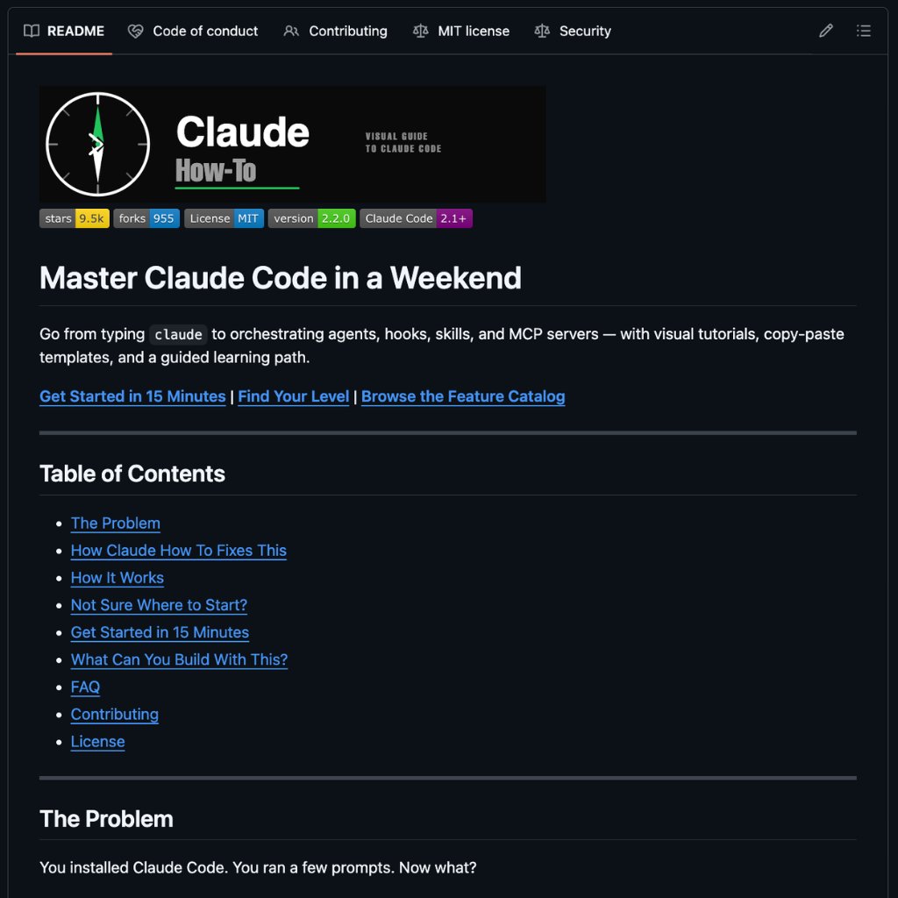The image size is (898, 898).
Task: Open the outline list icon
Action: tap(863, 31)
